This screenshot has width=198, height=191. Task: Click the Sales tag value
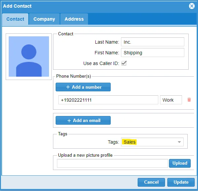pyautogui.click(x=129, y=142)
